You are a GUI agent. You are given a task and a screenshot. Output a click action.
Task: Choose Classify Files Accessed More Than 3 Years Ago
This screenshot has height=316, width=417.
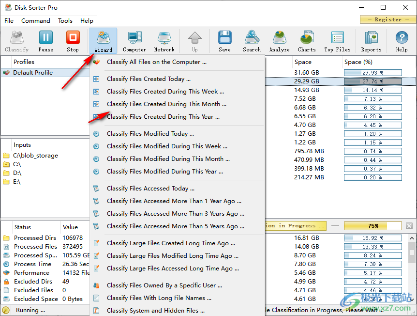[178, 214]
